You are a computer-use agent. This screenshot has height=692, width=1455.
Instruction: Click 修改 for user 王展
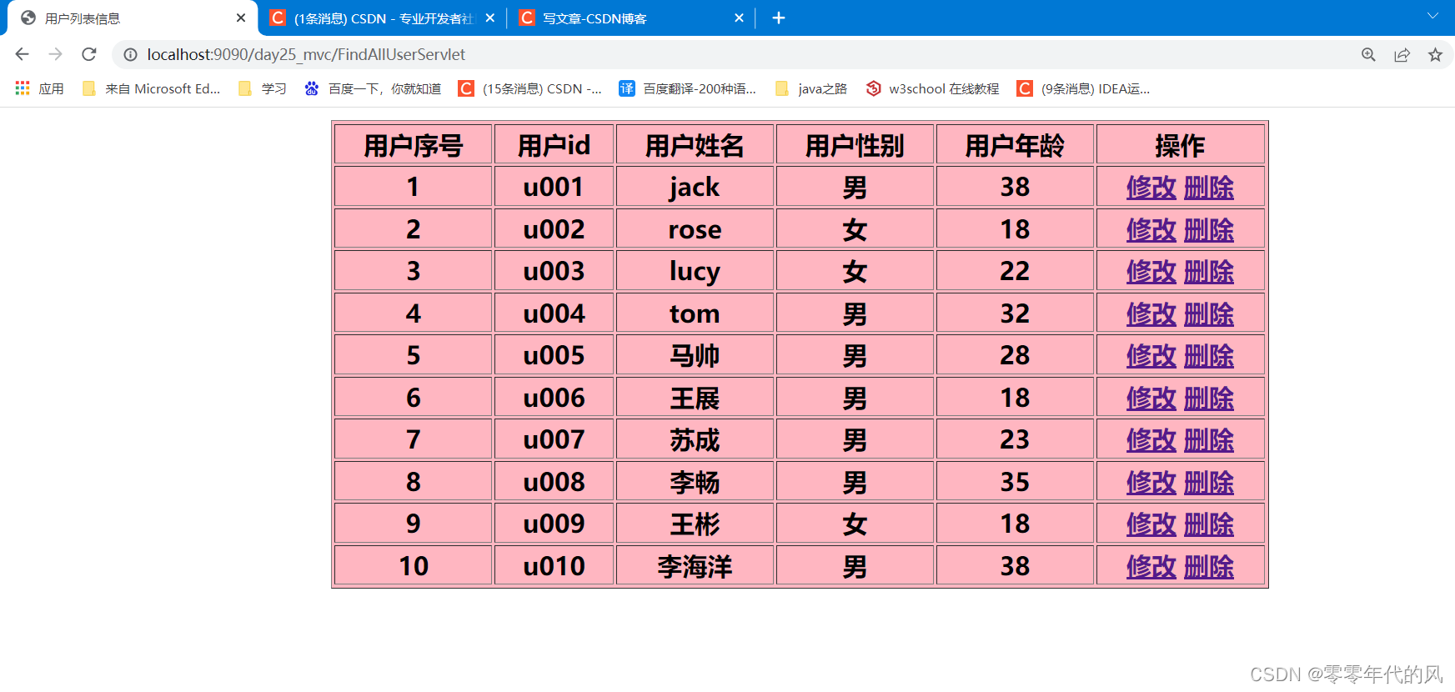click(1151, 398)
